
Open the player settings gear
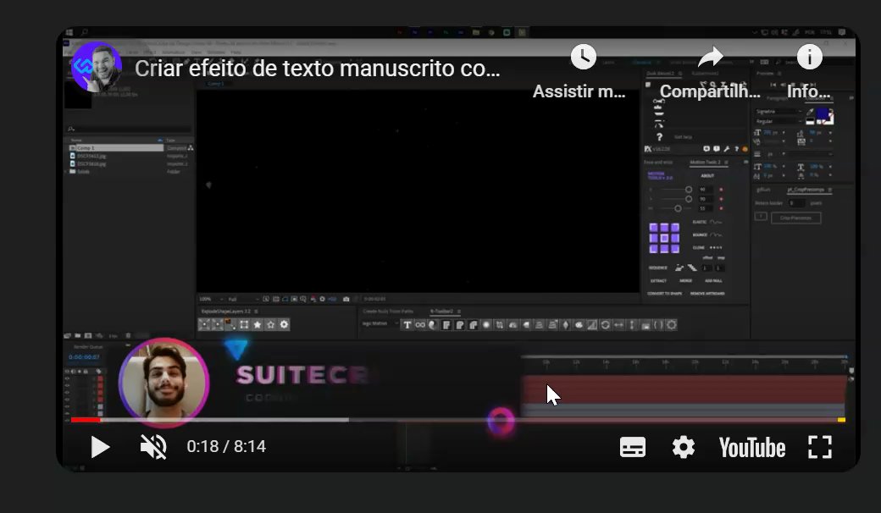tap(684, 447)
